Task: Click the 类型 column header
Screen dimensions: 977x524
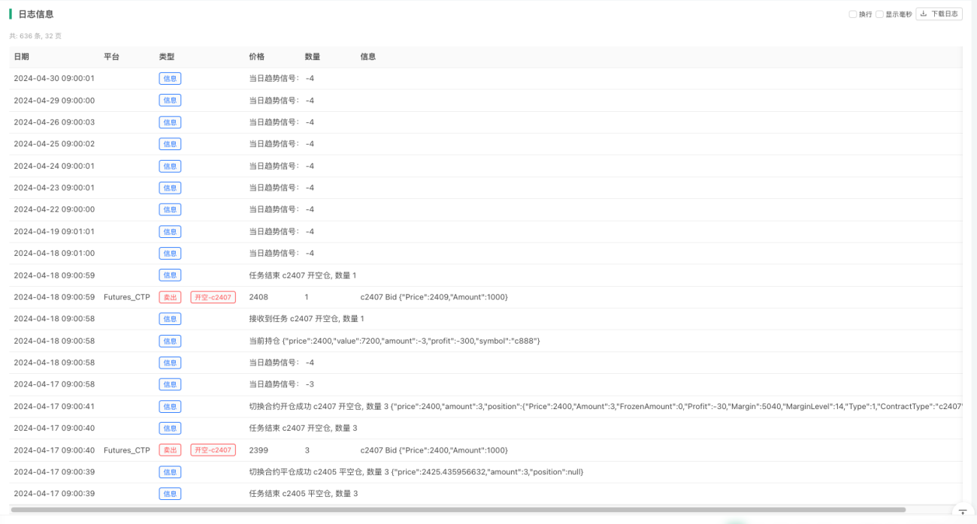Action: 167,57
